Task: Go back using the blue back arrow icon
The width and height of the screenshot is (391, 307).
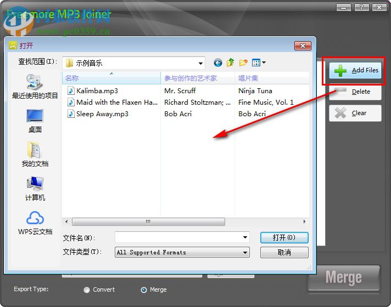Action: pyautogui.click(x=218, y=62)
